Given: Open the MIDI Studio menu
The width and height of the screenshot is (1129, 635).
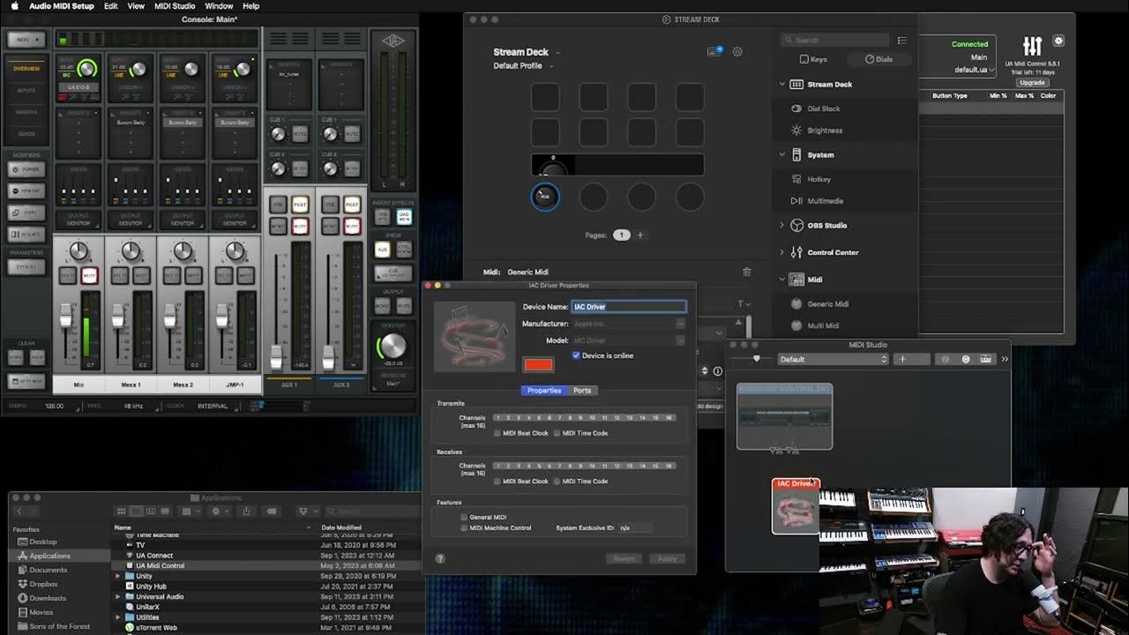Looking at the screenshot, I should click(x=175, y=6).
